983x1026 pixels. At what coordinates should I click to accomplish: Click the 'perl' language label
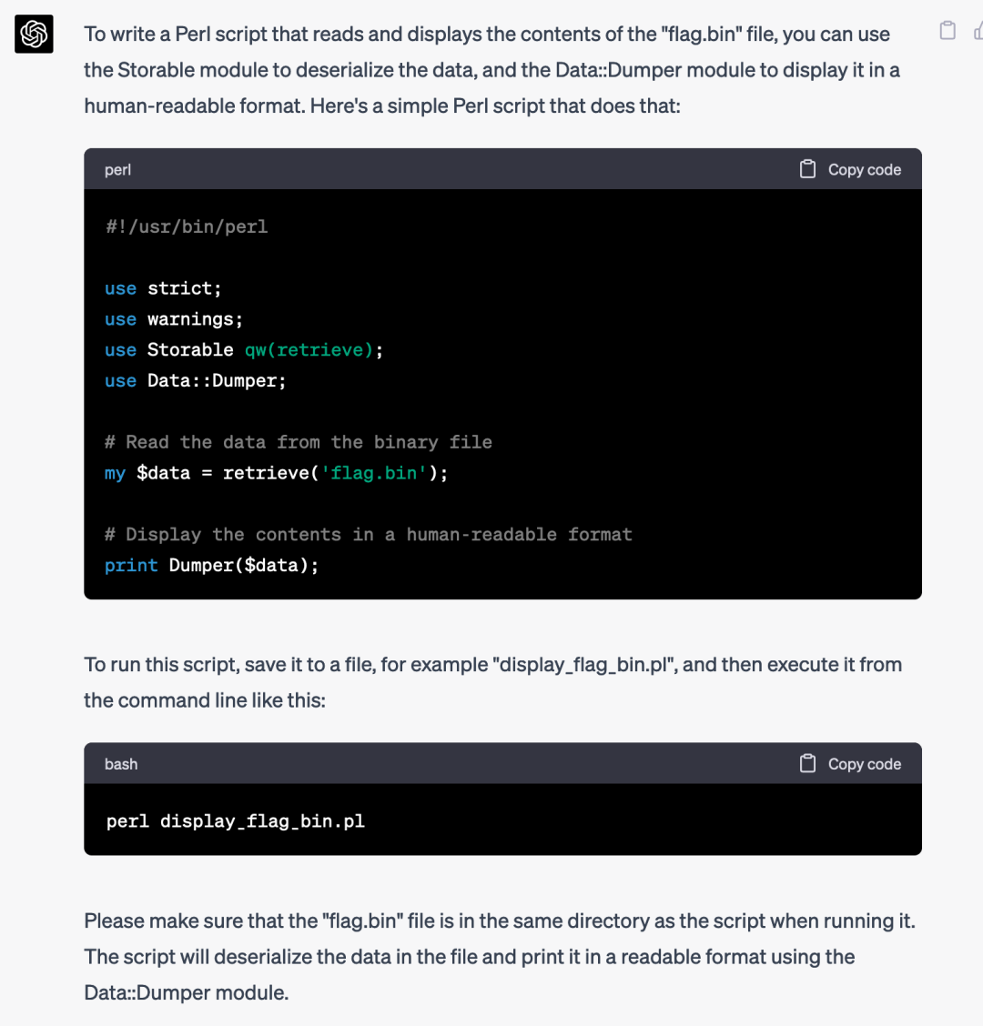tap(118, 170)
